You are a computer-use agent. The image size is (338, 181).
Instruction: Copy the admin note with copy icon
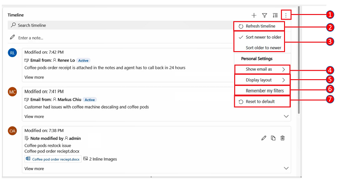tap(273, 138)
